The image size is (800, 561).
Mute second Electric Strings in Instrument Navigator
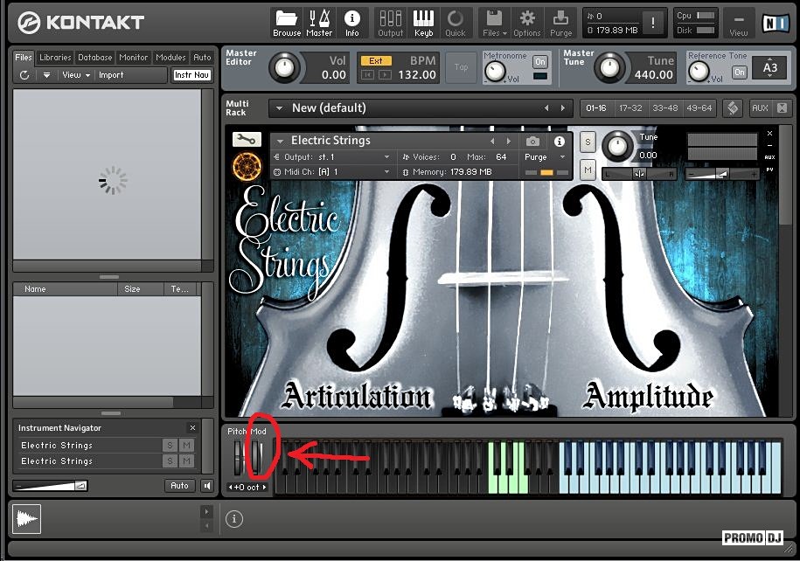(x=187, y=461)
